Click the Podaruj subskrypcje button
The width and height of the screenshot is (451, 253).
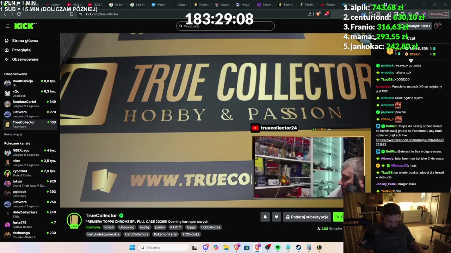[x=307, y=217]
